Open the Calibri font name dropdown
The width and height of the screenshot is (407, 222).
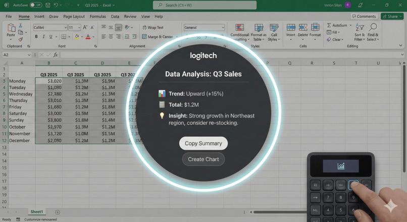tap(66, 27)
